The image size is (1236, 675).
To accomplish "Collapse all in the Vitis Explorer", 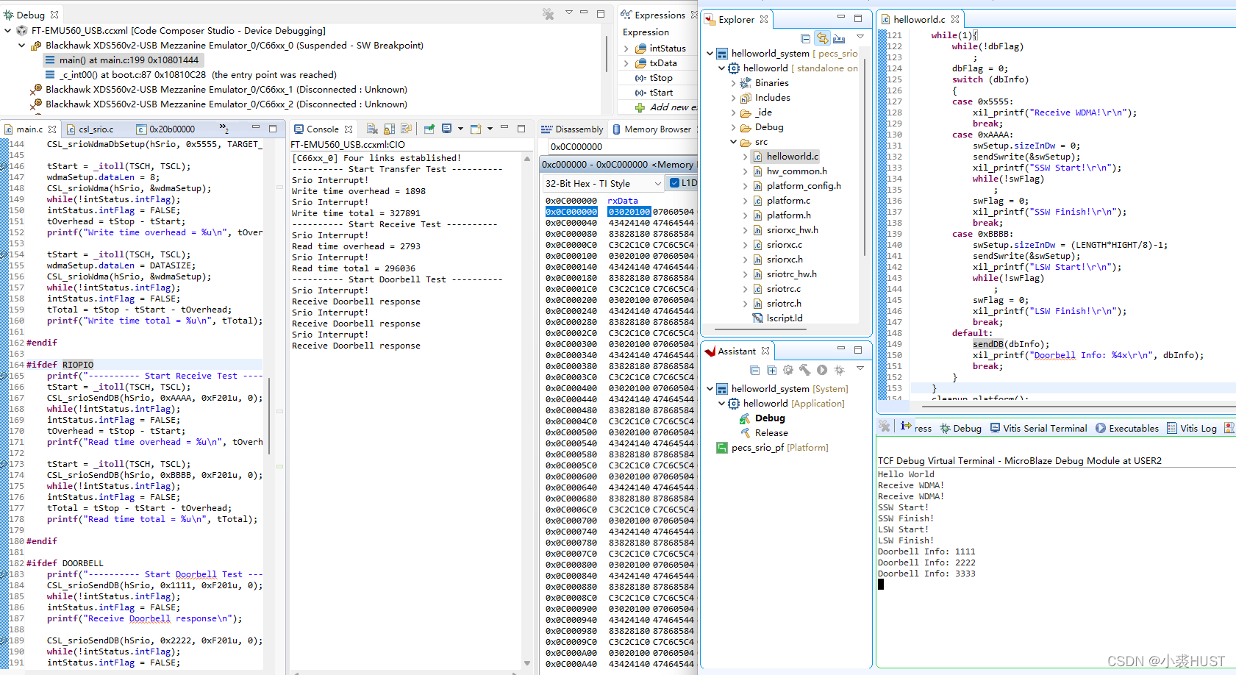I will (x=806, y=38).
